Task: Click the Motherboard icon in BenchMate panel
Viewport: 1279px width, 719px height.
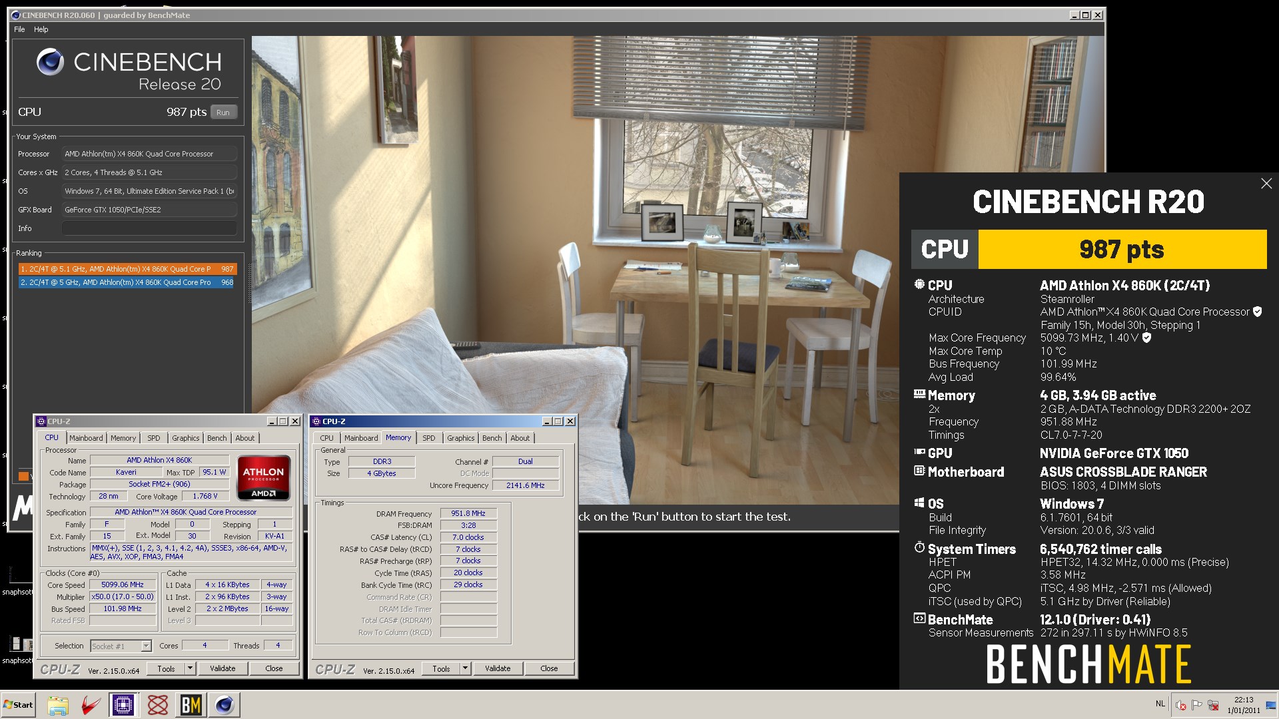Action: coord(919,471)
